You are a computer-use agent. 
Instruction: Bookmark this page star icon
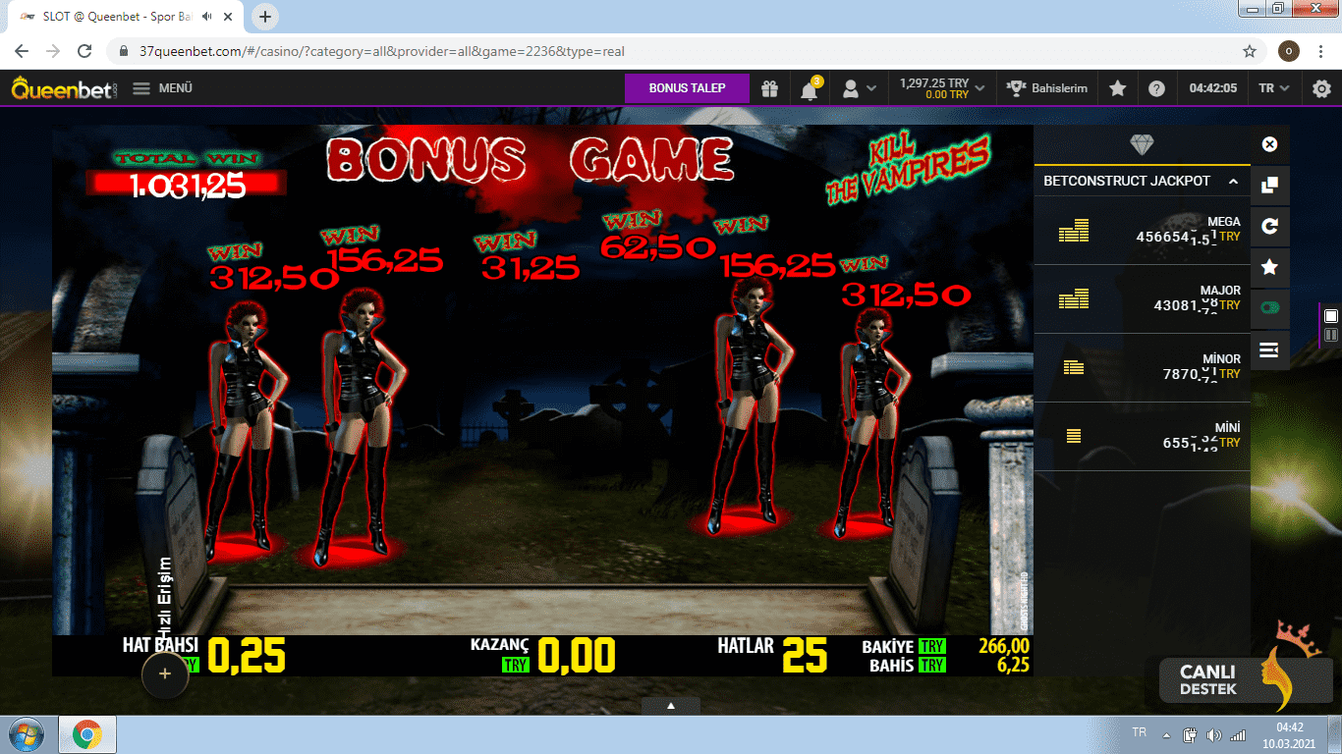coord(1250,51)
